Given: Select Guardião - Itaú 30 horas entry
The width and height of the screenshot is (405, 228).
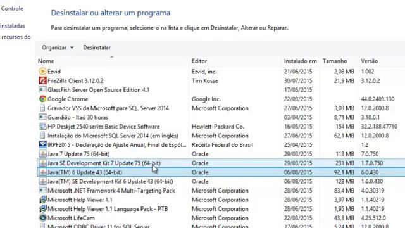Looking at the screenshot, I should tap(78, 117).
